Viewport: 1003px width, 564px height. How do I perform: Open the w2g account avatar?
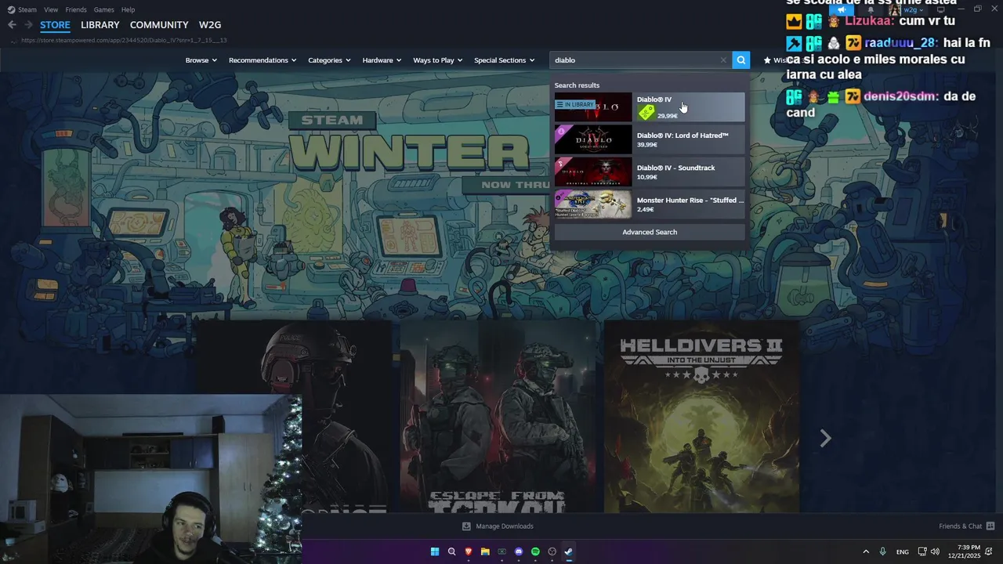point(894,9)
